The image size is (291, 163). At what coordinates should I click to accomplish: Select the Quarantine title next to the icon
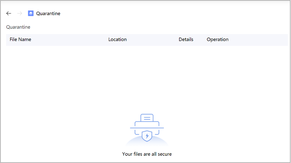pos(48,13)
